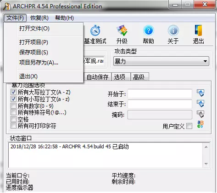
Task: Click the 文件(F) menu
Action: click(x=15, y=18)
